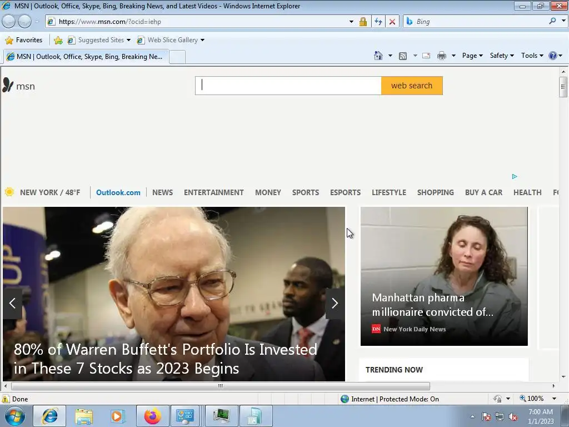The width and height of the screenshot is (569, 427).
Task: Expand the Home button dropdown arrow
Action: tap(391, 56)
